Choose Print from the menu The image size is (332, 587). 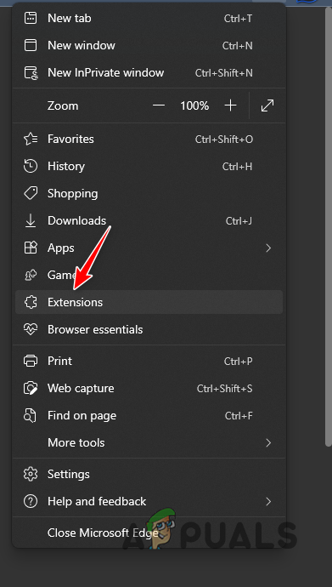pos(149,361)
